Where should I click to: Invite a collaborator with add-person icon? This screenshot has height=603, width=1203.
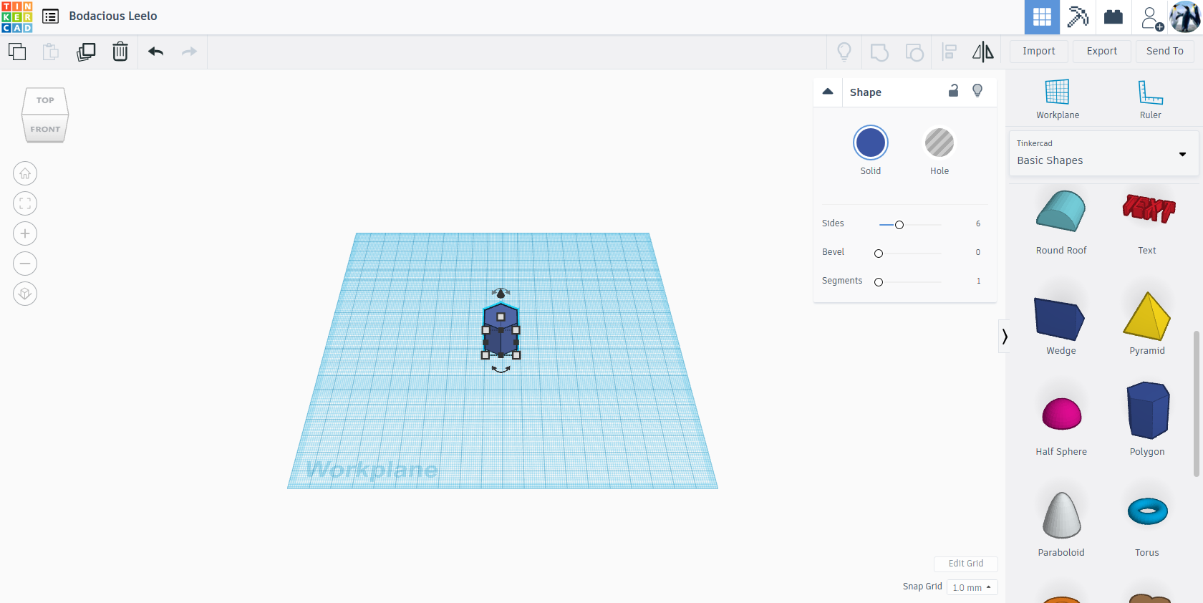click(x=1151, y=18)
